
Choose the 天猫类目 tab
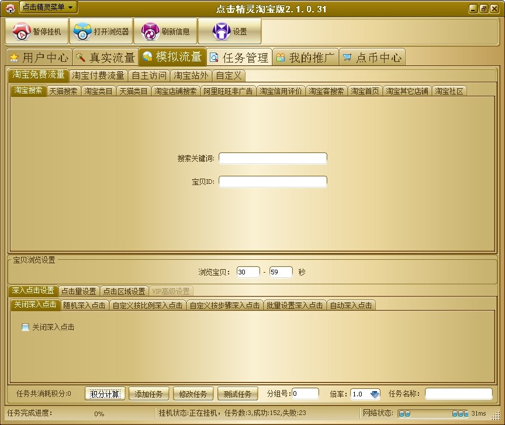[x=133, y=92]
